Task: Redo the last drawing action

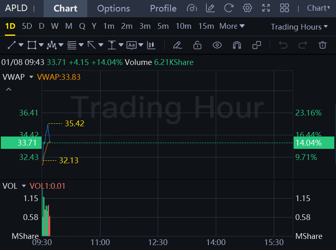Action: point(303,45)
